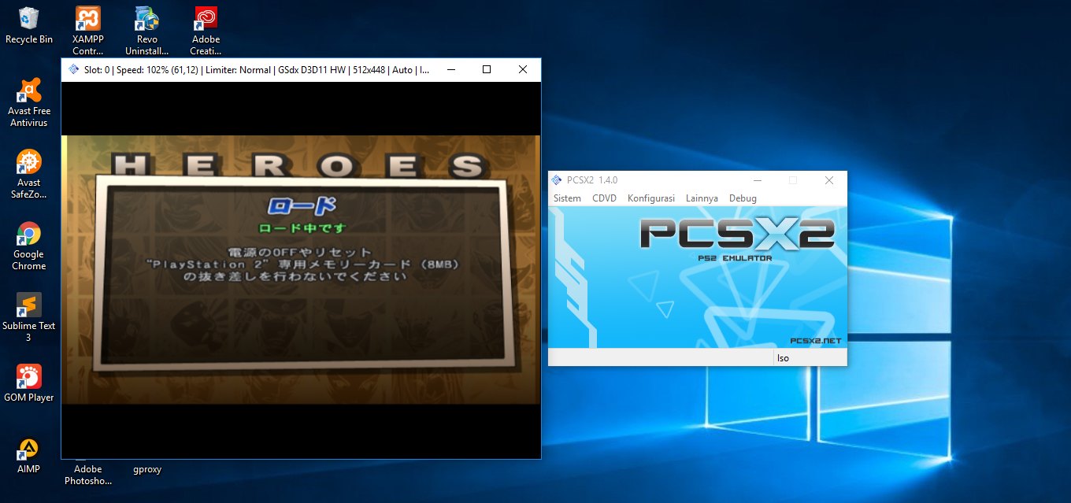
Task: Open the CDVD menu in PCSX2
Action: (x=604, y=198)
